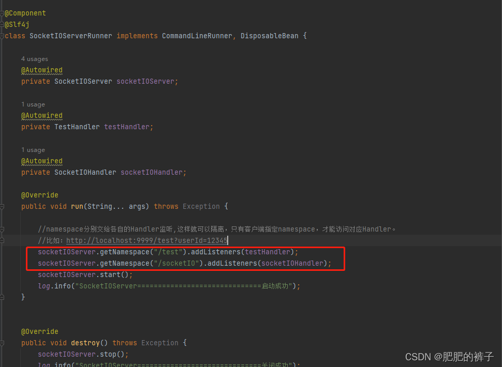The width and height of the screenshot is (502, 367).
Task: Collapse the SocketIOServerRunner class fold marker
Action: pyautogui.click(x=2, y=36)
